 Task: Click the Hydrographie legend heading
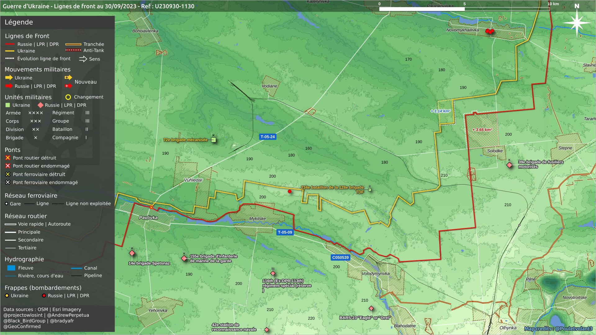pos(24,259)
